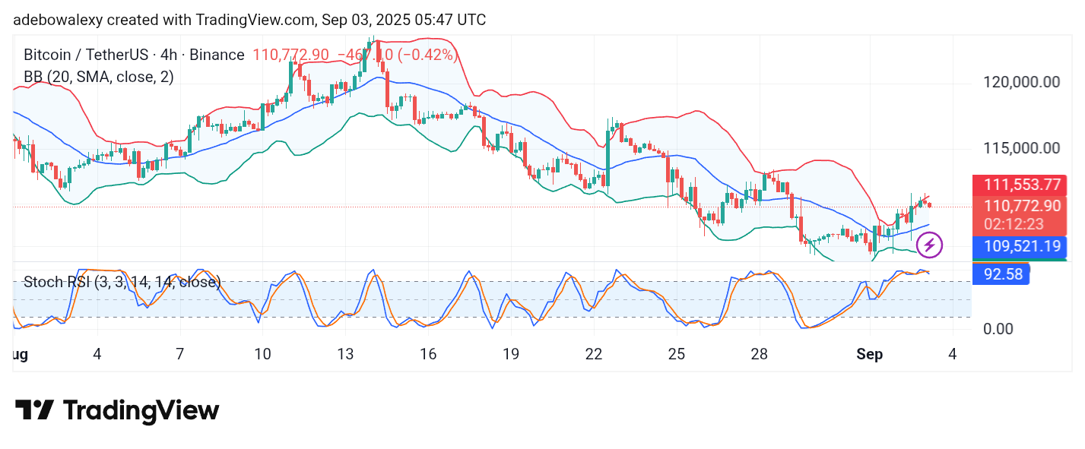Viewport: 1085px width, 449px height.
Task: Click the blue 109,521.19 basis price tag
Action: pos(1020,247)
